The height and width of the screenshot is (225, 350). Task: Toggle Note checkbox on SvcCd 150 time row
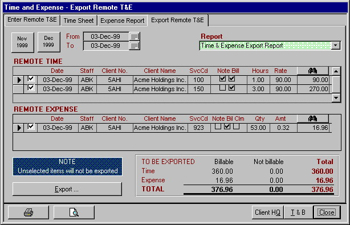coord(222,88)
